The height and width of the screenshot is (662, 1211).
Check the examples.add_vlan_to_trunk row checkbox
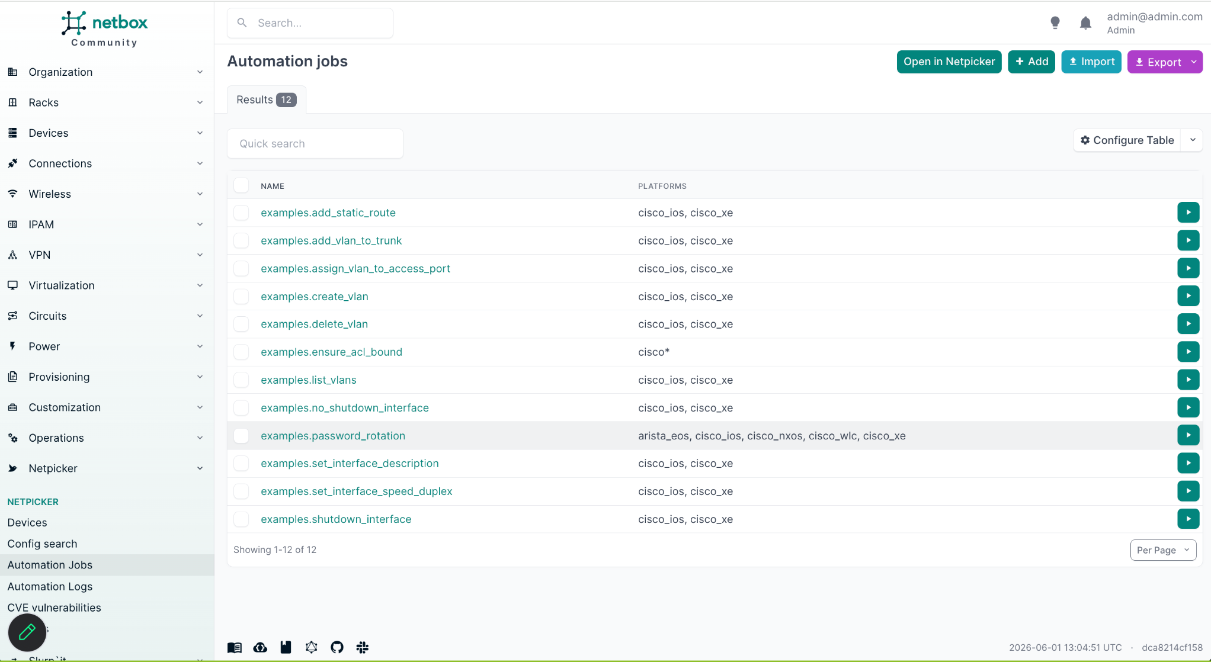[241, 240]
